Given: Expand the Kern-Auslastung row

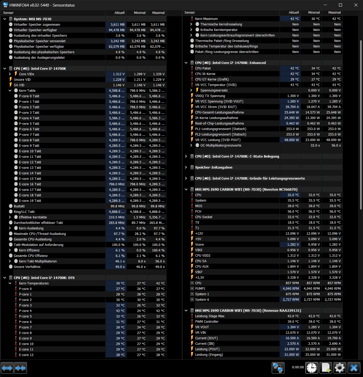Looking at the screenshot, I should pyautogui.click(x=10, y=228).
